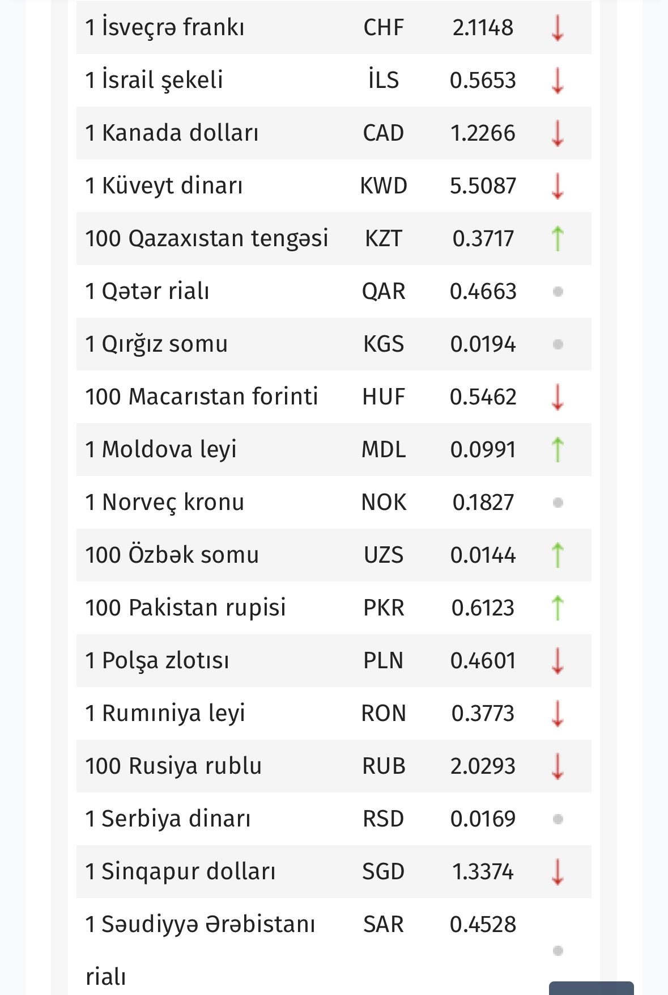
Task: Click the dark button at bottom right
Action: 591,988
